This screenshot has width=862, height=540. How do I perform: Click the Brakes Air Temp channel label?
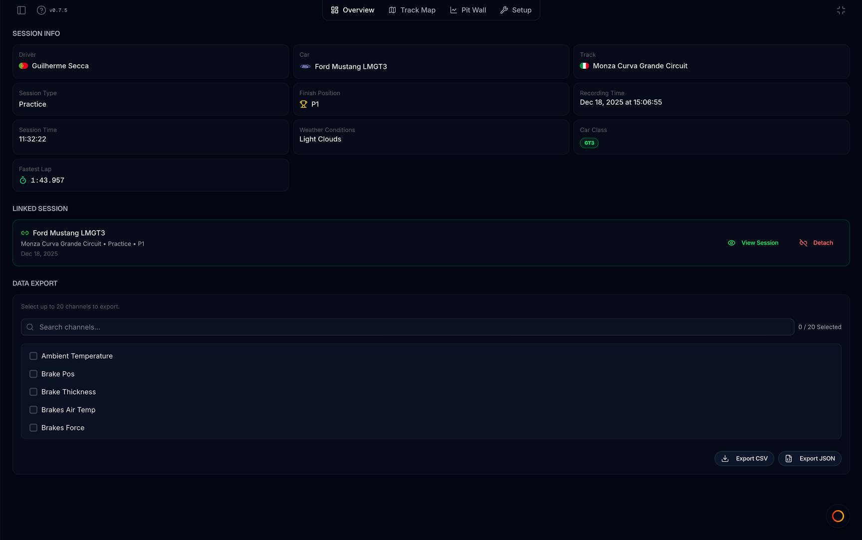68,409
